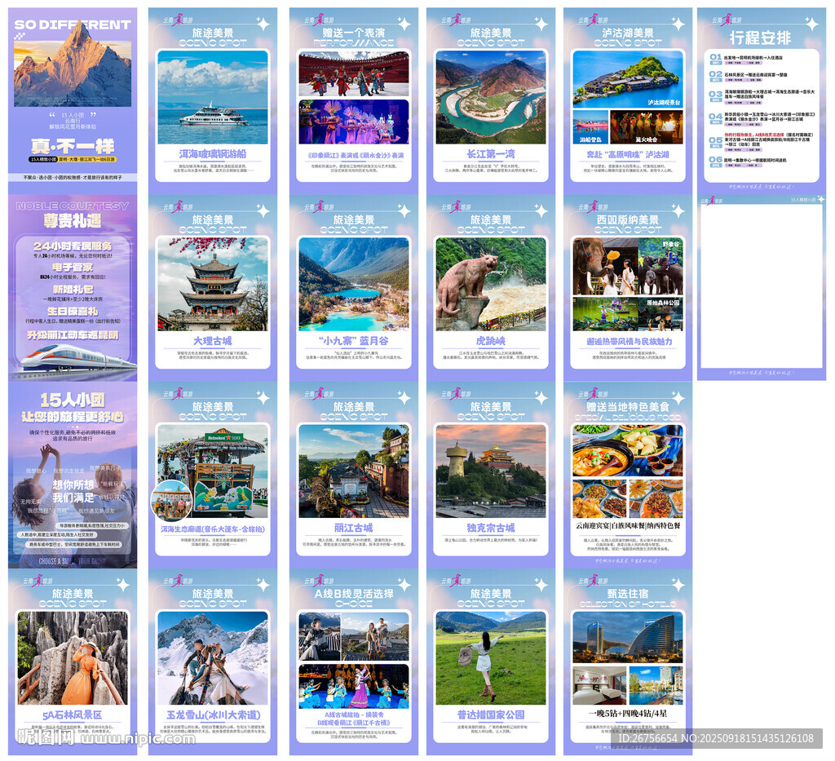Screen dimensions: 835x761
Task: Click the 长江第一湾 title
Action: [490, 154]
